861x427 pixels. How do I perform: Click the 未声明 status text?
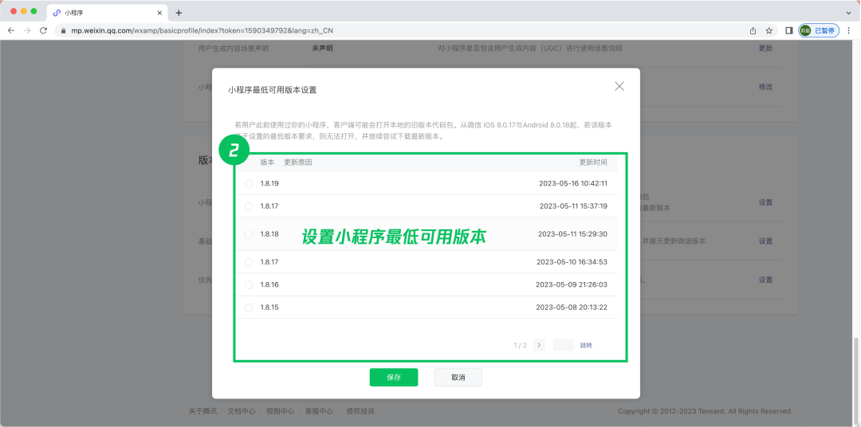322,49
